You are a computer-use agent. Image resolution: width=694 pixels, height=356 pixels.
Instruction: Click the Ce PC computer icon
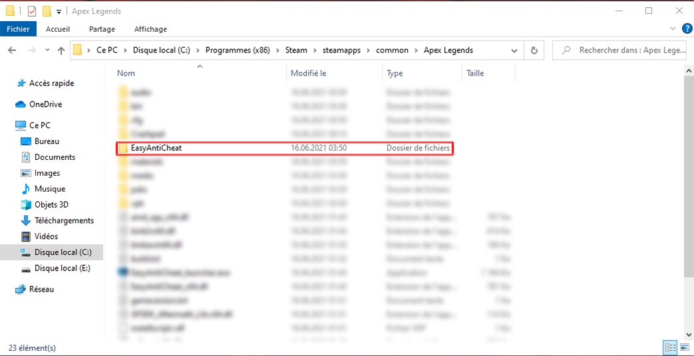(21, 125)
